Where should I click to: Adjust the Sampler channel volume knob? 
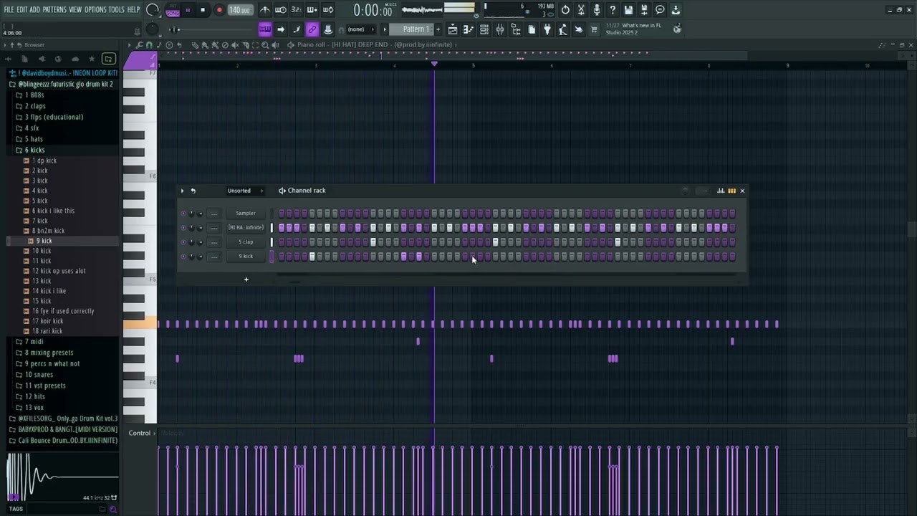coord(200,213)
